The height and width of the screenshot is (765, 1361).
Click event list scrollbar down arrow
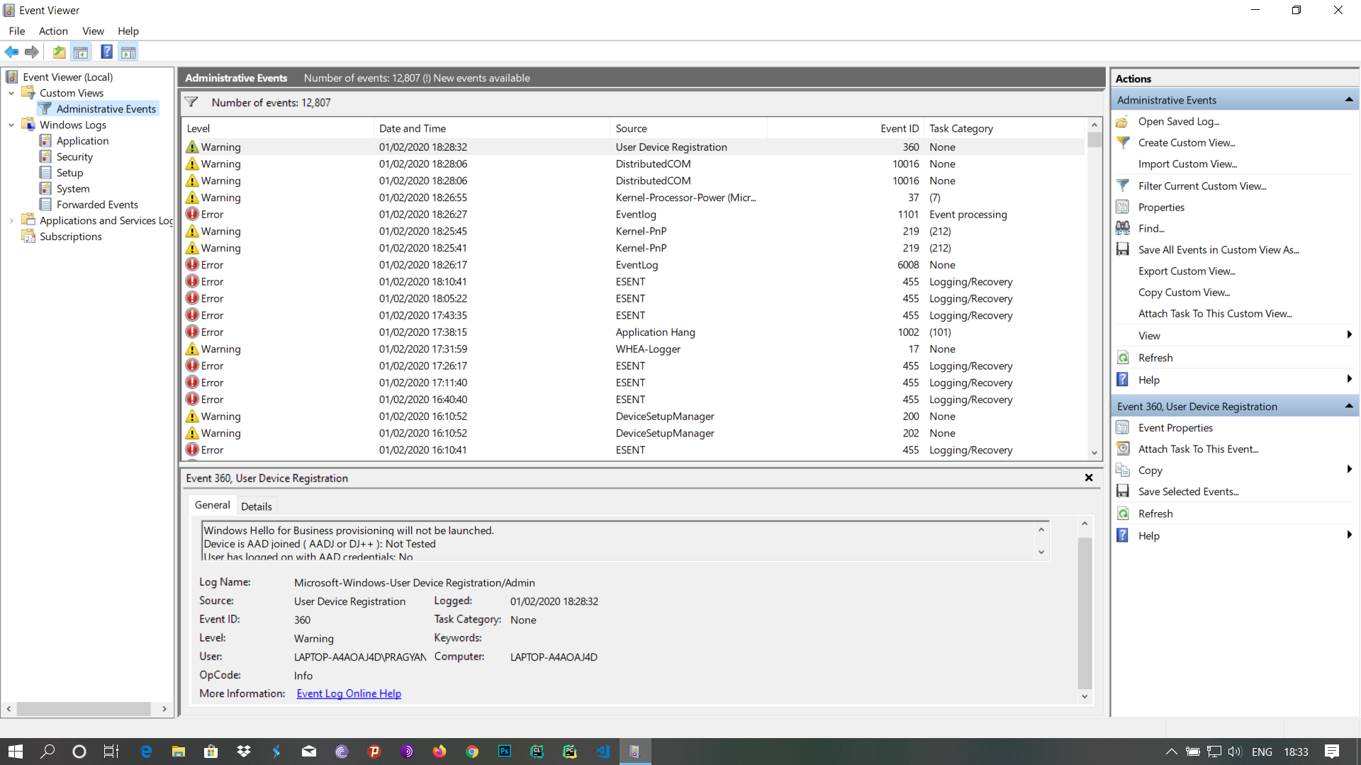coord(1094,453)
